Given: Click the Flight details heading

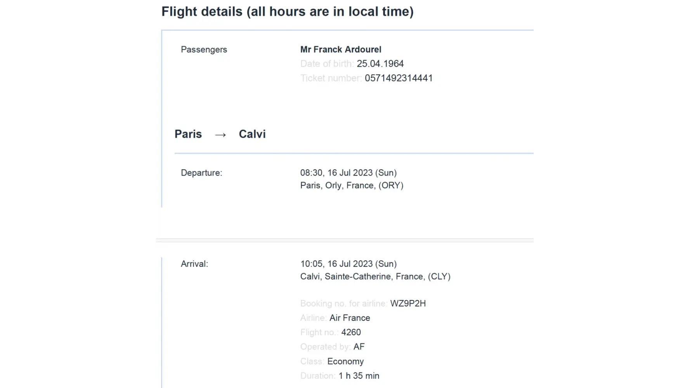Looking at the screenshot, I should pyautogui.click(x=287, y=12).
